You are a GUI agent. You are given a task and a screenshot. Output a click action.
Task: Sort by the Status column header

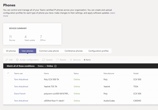(x=76, y=74)
